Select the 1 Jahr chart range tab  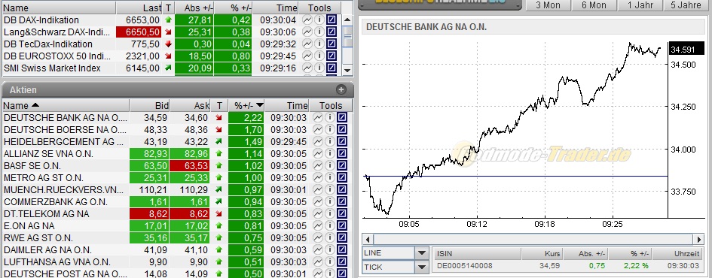point(640,5)
